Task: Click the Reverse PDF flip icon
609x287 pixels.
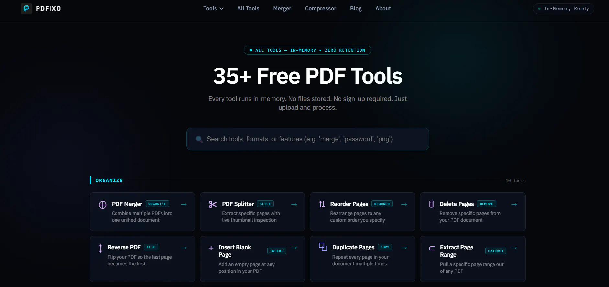Action: pyautogui.click(x=100, y=248)
